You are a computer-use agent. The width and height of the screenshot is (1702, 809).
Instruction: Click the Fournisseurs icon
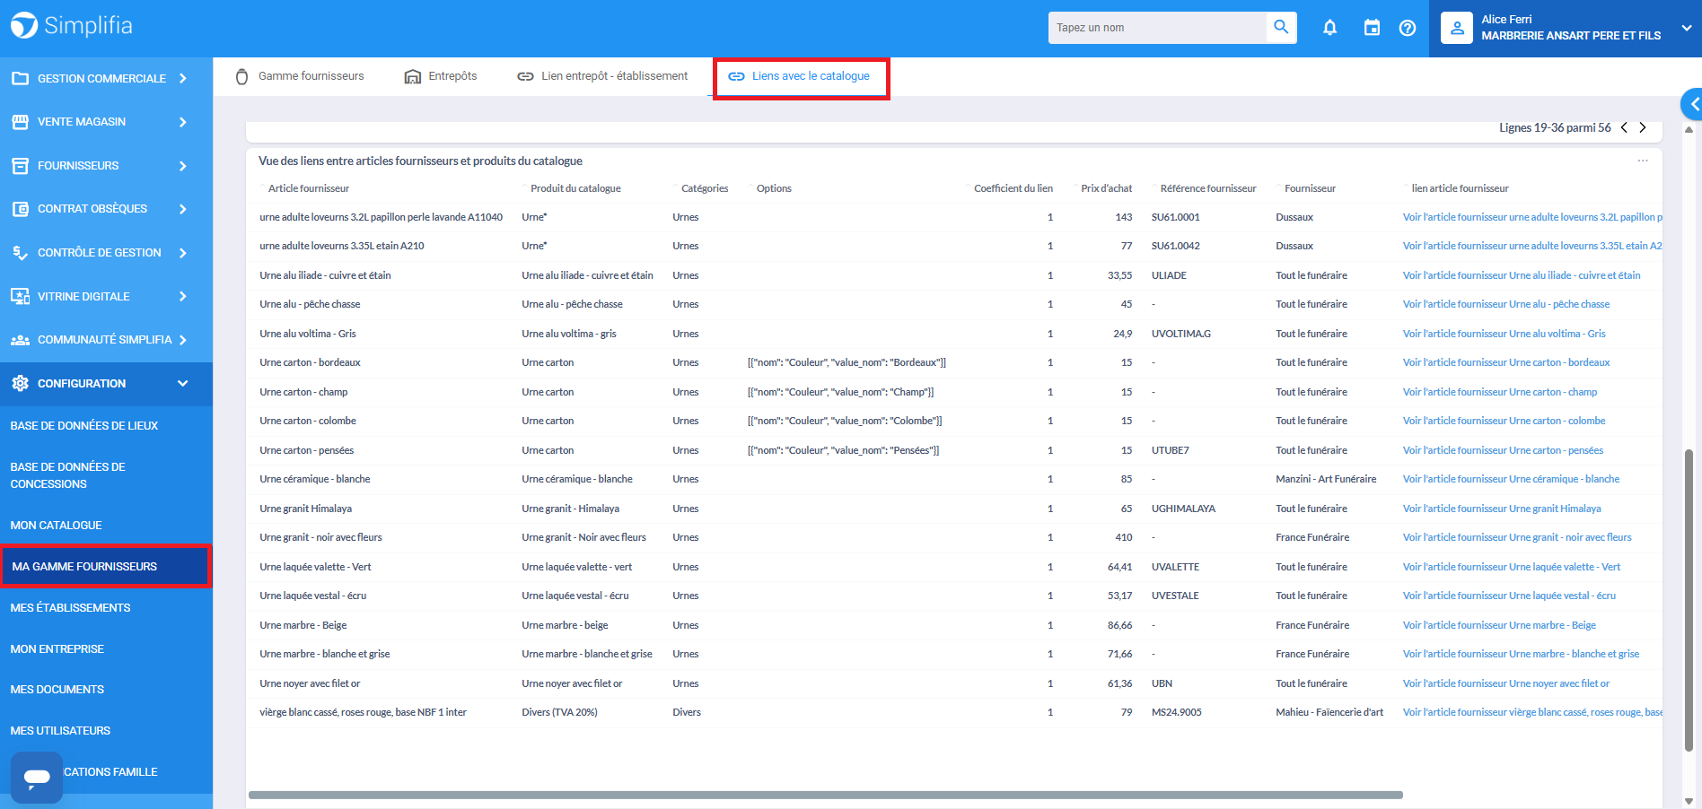point(20,166)
